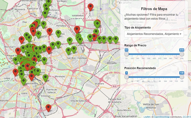
Task: Click the Rango de Precio maximum handle
Action: pos(182,54)
